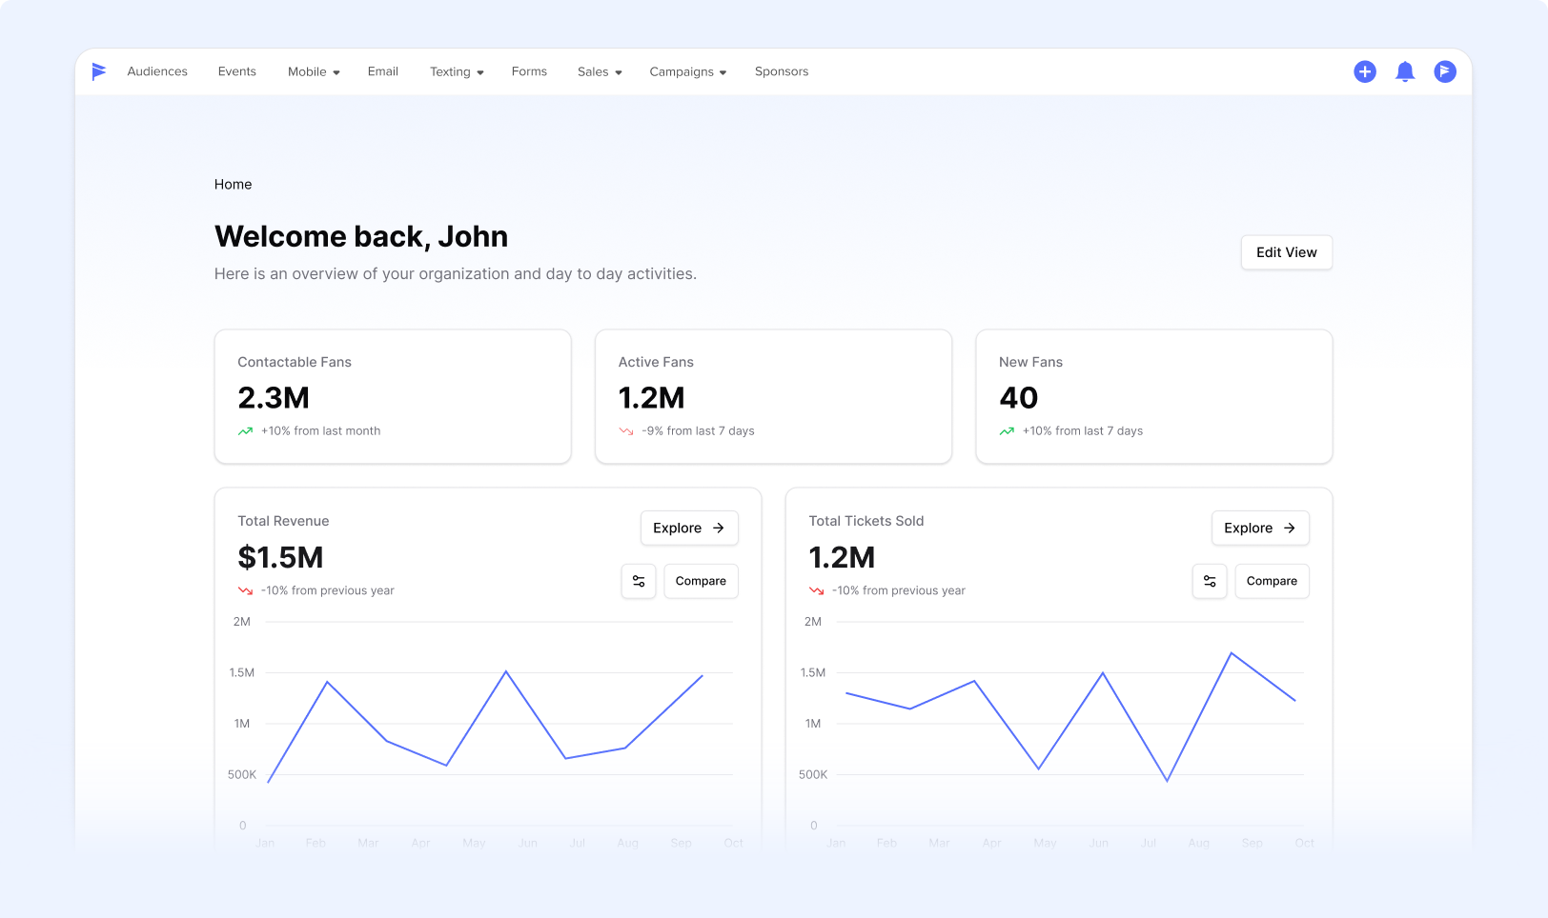
Task: Expand the Texting dropdown menu
Action: click(x=457, y=71)
